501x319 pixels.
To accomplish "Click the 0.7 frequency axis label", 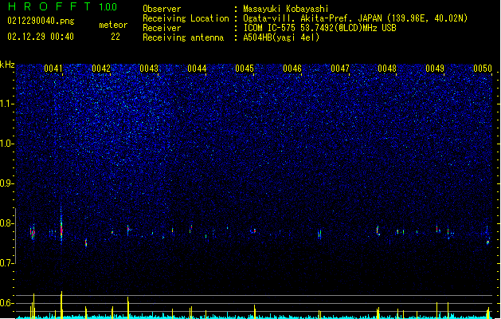I will 7,263.
